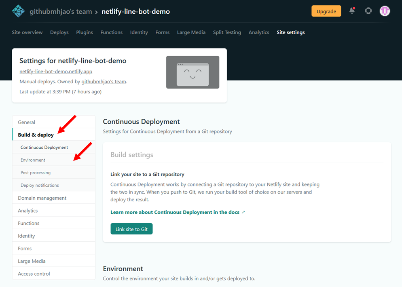Click the site preview thumbnail

pos(193,72)
